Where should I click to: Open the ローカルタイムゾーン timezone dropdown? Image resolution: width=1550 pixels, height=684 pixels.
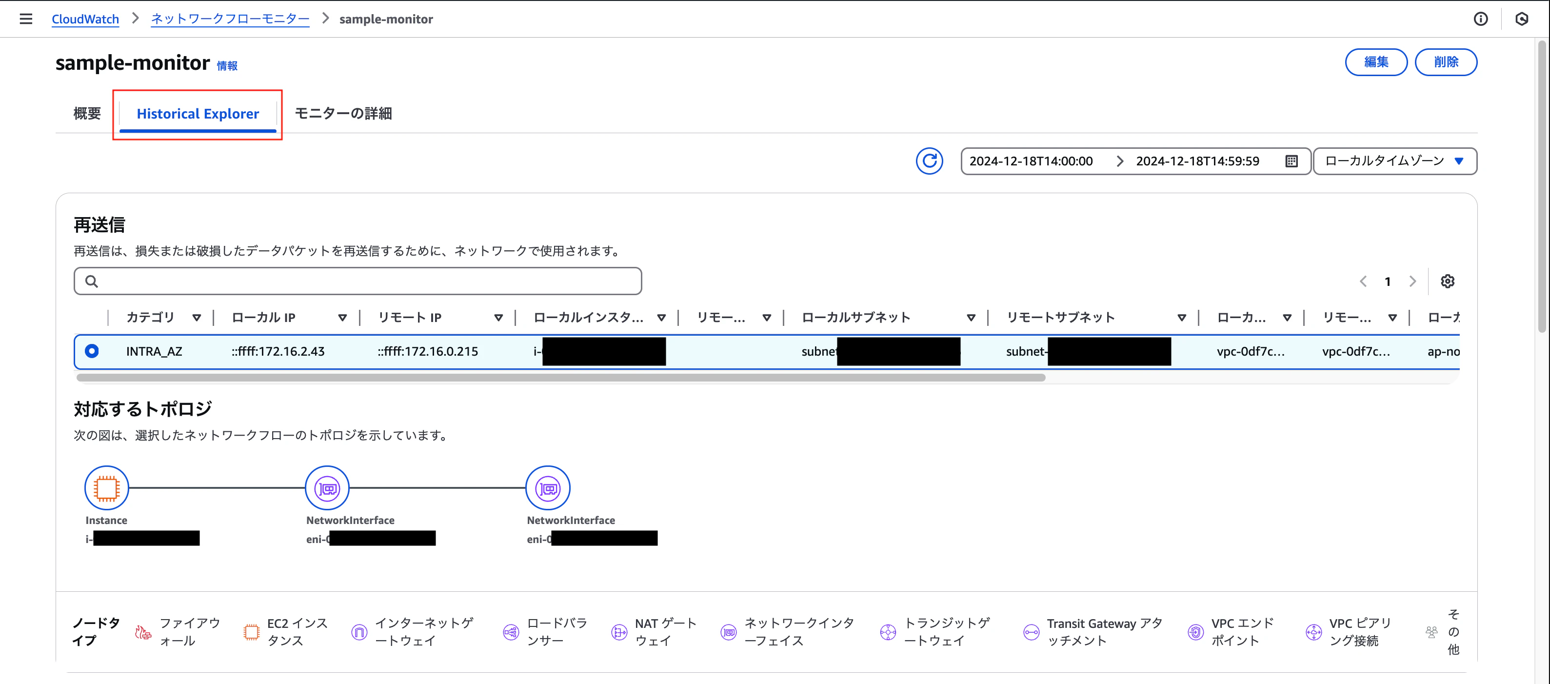point(1395,161)
